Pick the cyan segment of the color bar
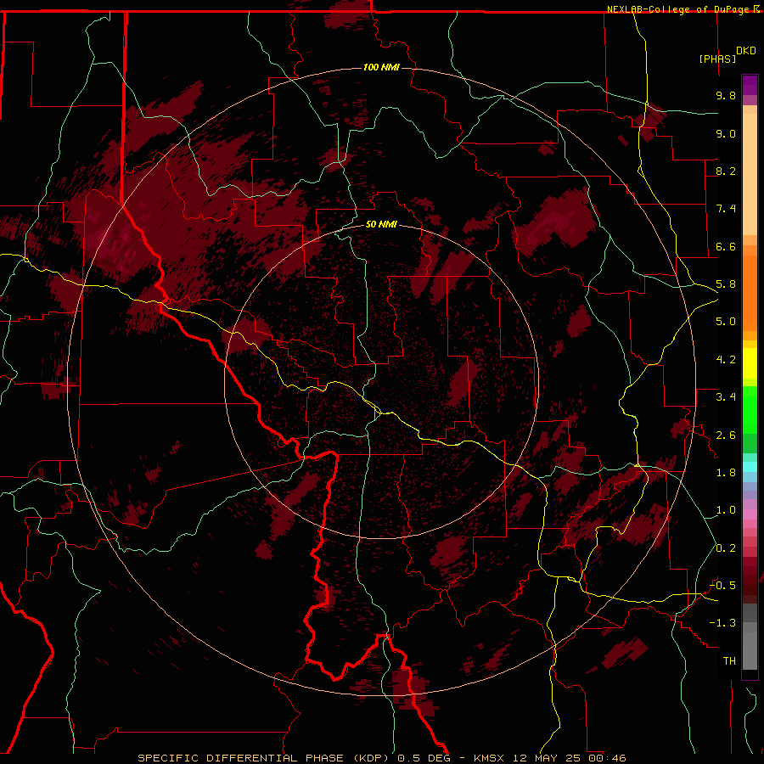The image size is (764, 764). (x=750, y=467)
